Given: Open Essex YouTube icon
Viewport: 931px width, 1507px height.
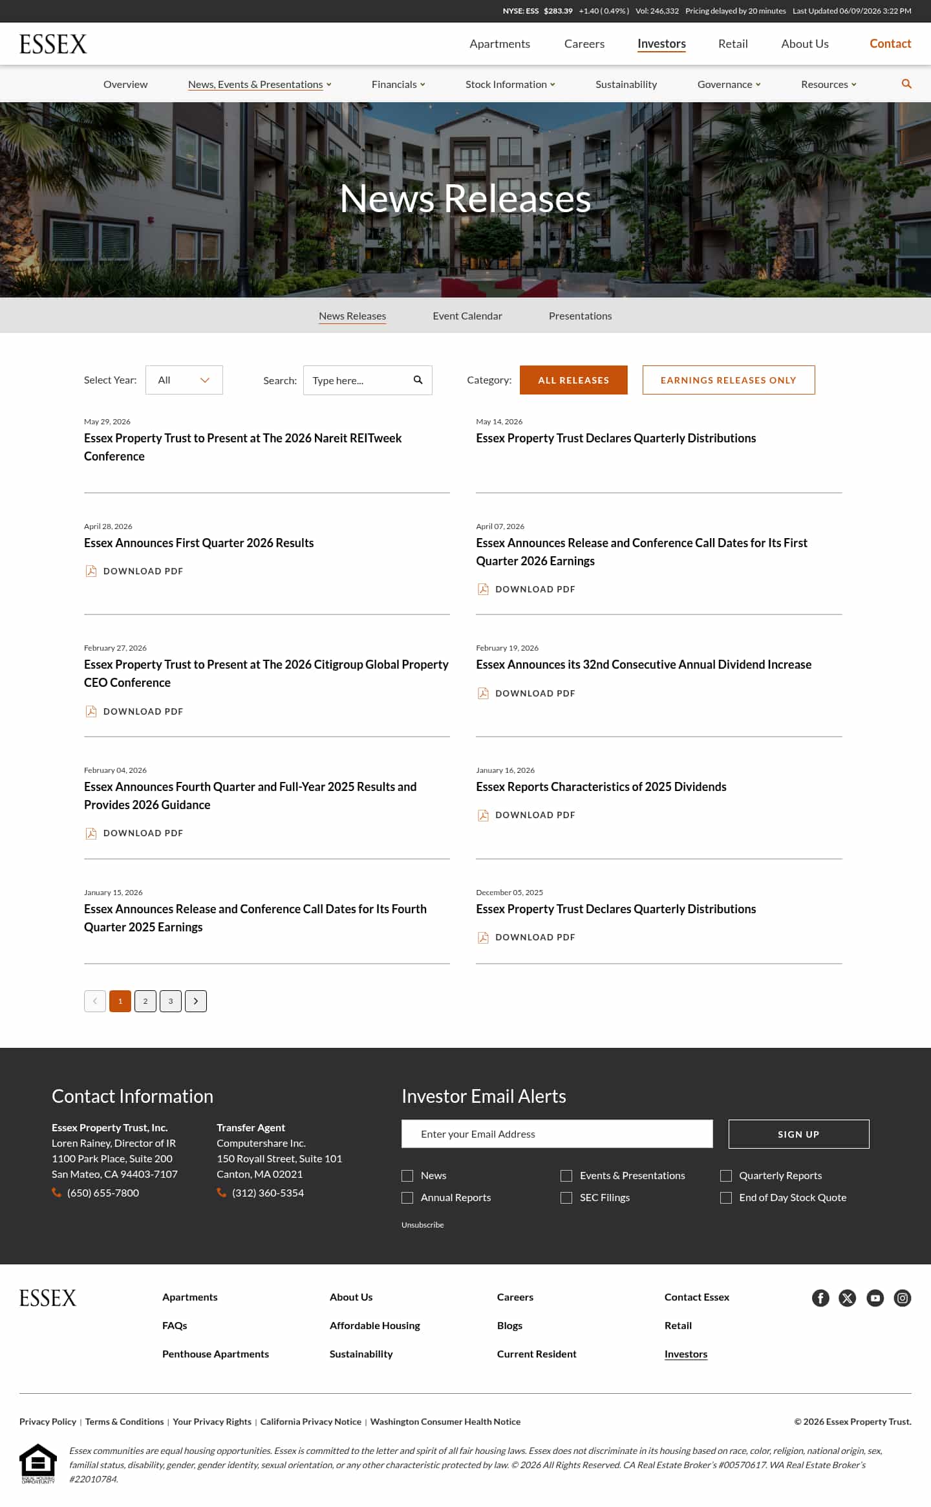Looking at the screenshot, I should pyautogui.click(x=875, y=1298).
